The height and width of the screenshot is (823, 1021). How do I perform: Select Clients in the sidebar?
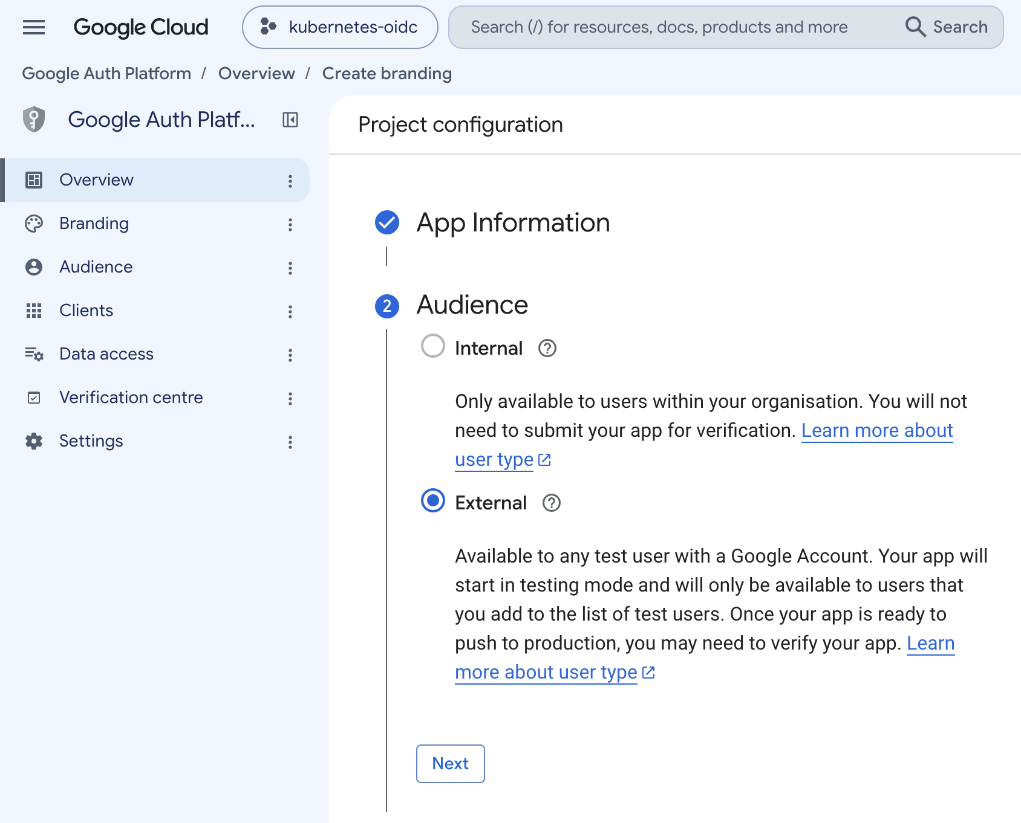pyautogui.click(x=156, y=311)
